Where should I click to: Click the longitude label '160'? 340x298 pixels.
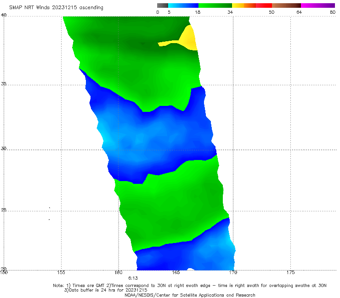(119, 272)
